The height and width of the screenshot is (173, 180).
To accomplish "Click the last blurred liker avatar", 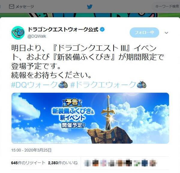I will click(153, 163).
